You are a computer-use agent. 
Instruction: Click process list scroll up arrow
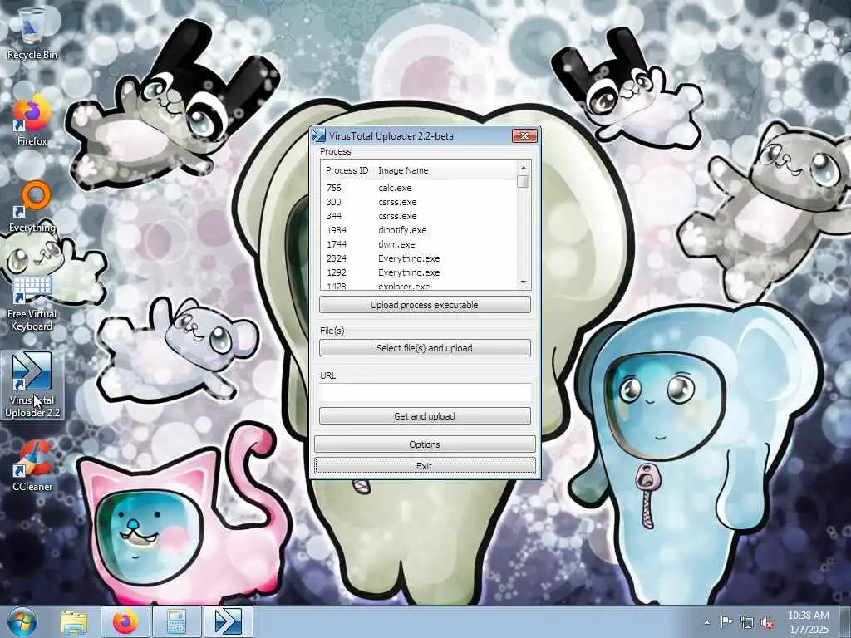coord(524,168)
